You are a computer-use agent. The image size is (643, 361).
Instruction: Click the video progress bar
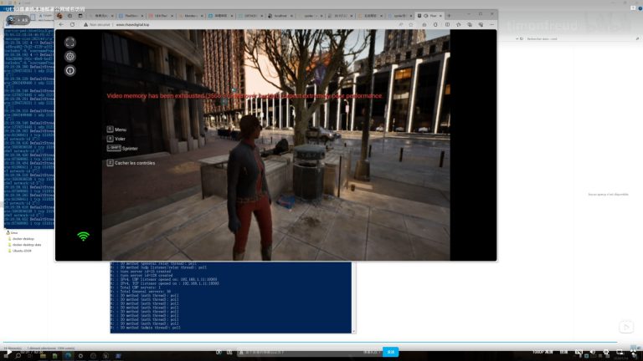310,342
